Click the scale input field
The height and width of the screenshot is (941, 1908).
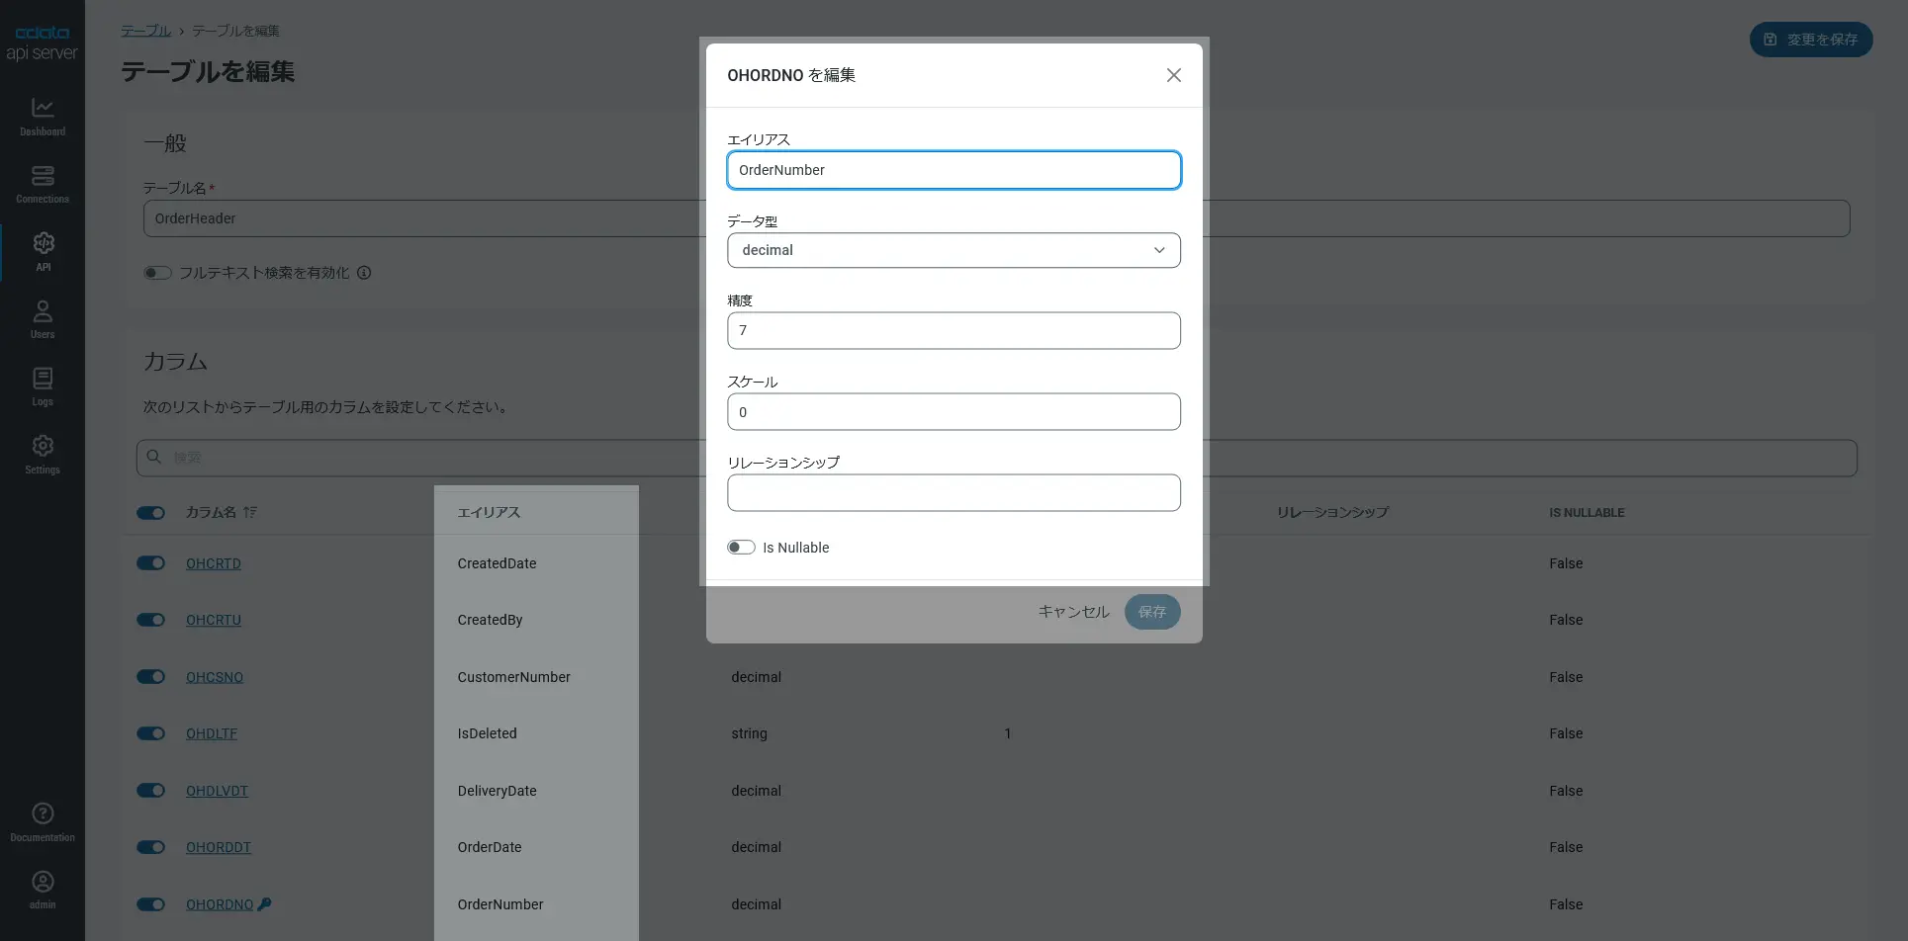point(954,412)
